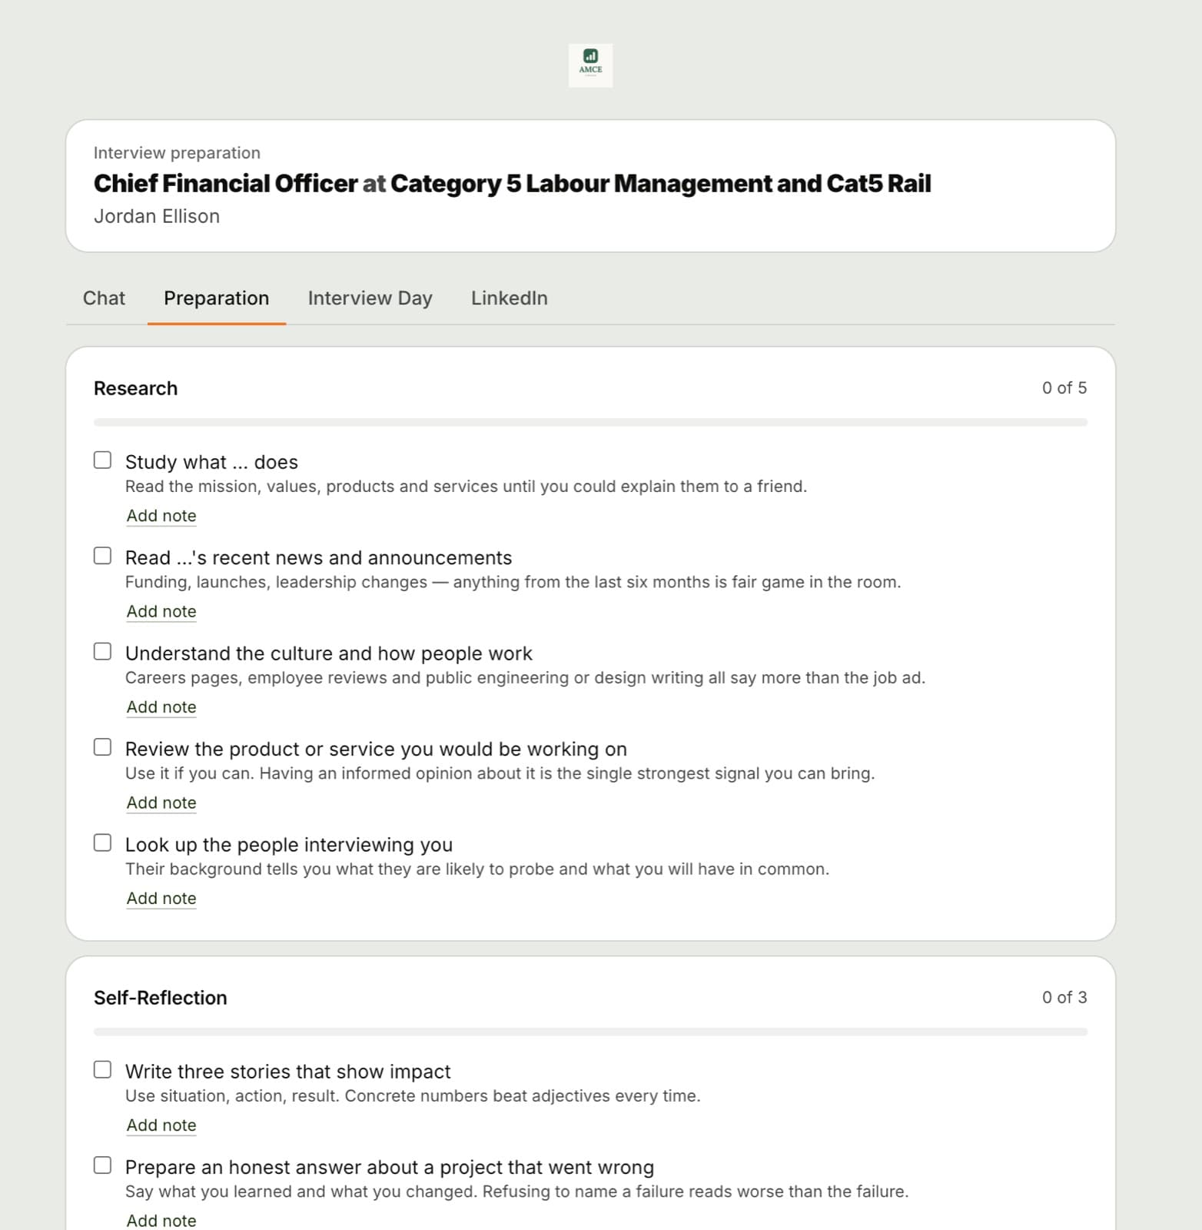Open the Interview Day tab
Viewport: 1202px width, 1230px height.
coord(370,298)
